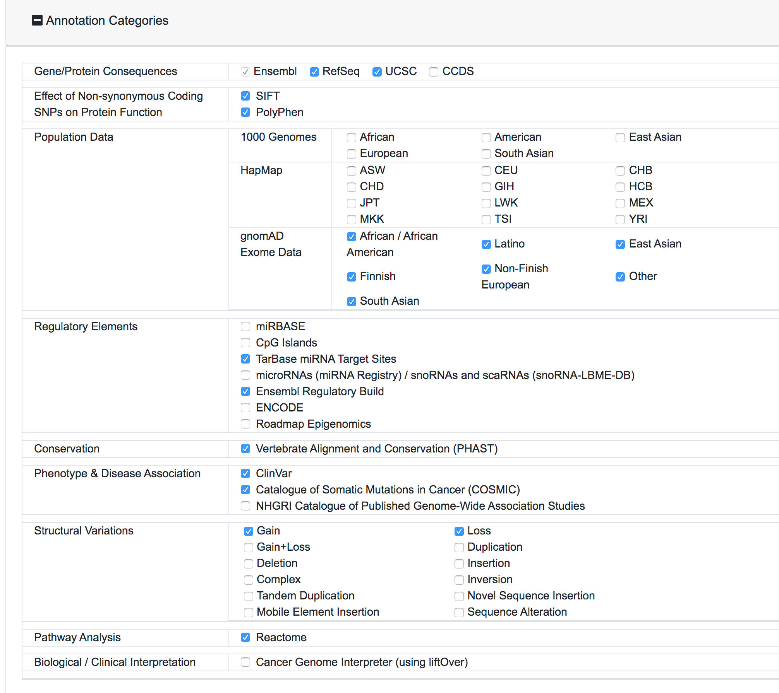The width and height of the screenshot is (779, 693).
Task: Enable HapMap ASW checkbox
Action: [352, 171]
